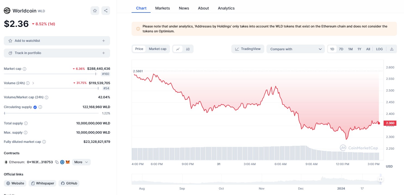404x195 pixels.
Task: Visit the official Website link
Action: 15,183
